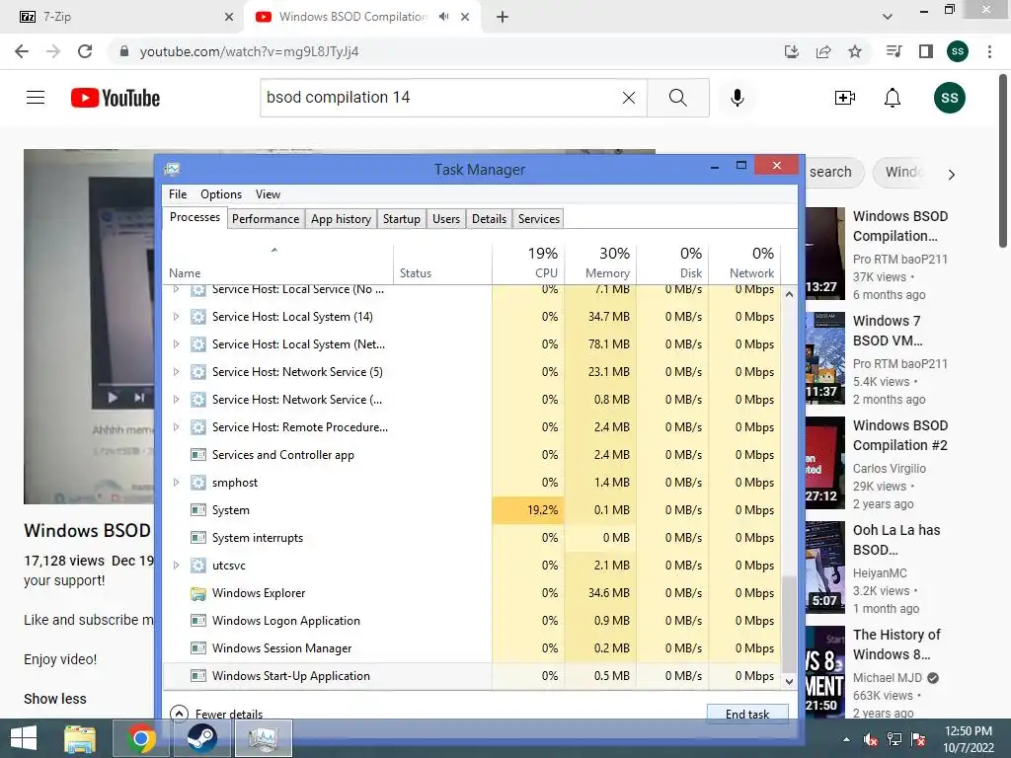Switch to the Users tab

pos(446,218)
